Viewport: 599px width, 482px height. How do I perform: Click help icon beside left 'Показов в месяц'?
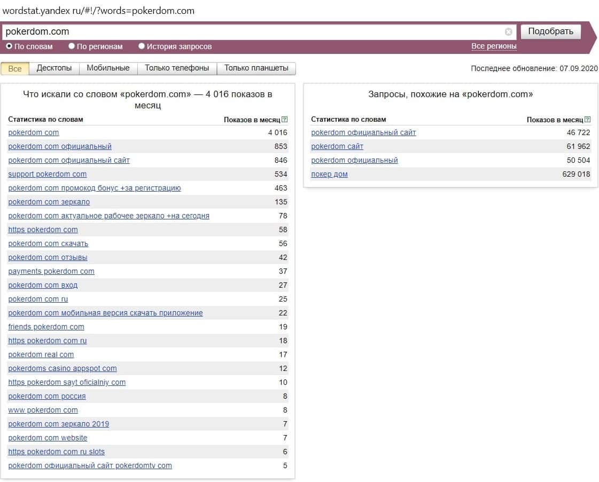(284, 120)
